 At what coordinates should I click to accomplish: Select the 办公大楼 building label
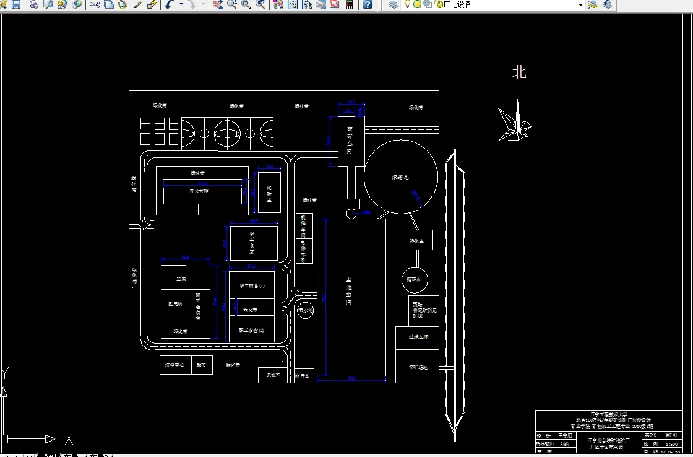(199, 191)
